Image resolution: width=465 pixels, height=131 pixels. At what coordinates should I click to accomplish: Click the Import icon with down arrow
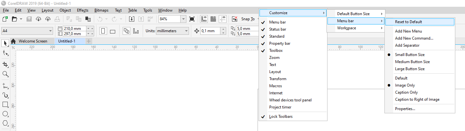[x=132, y=19]
